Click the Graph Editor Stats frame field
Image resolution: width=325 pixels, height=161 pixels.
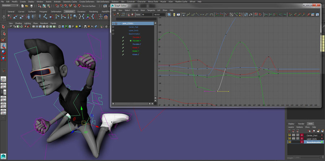tap(147, 14)
